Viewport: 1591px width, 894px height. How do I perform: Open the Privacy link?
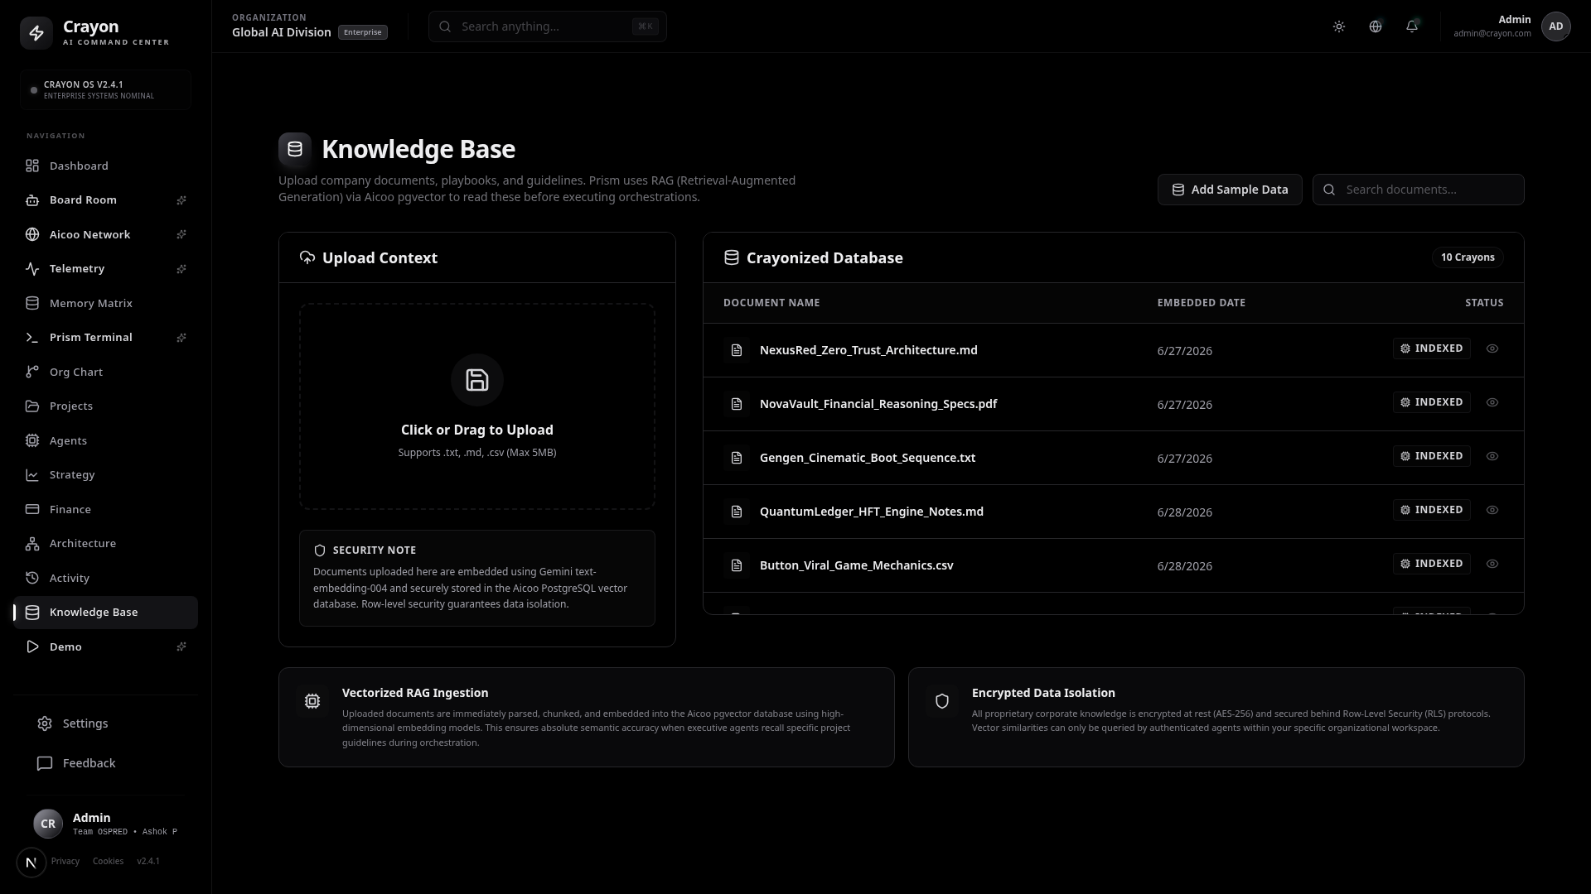pos(65,862)
